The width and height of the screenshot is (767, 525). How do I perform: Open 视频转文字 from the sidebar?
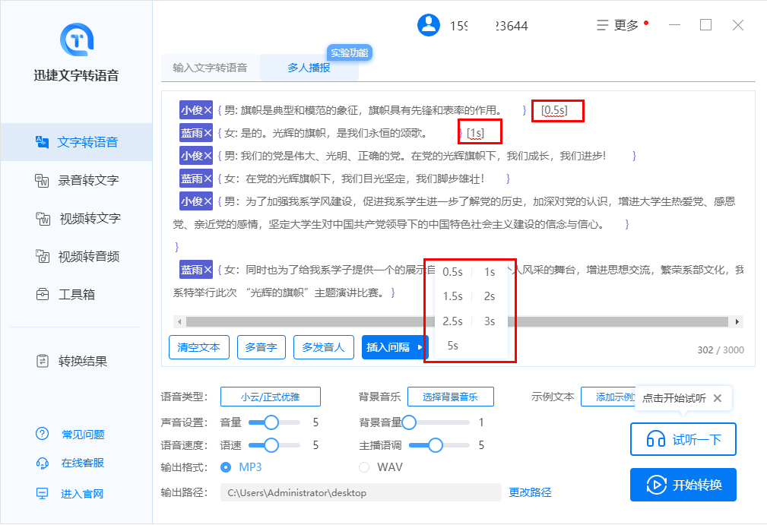point(89,218)
